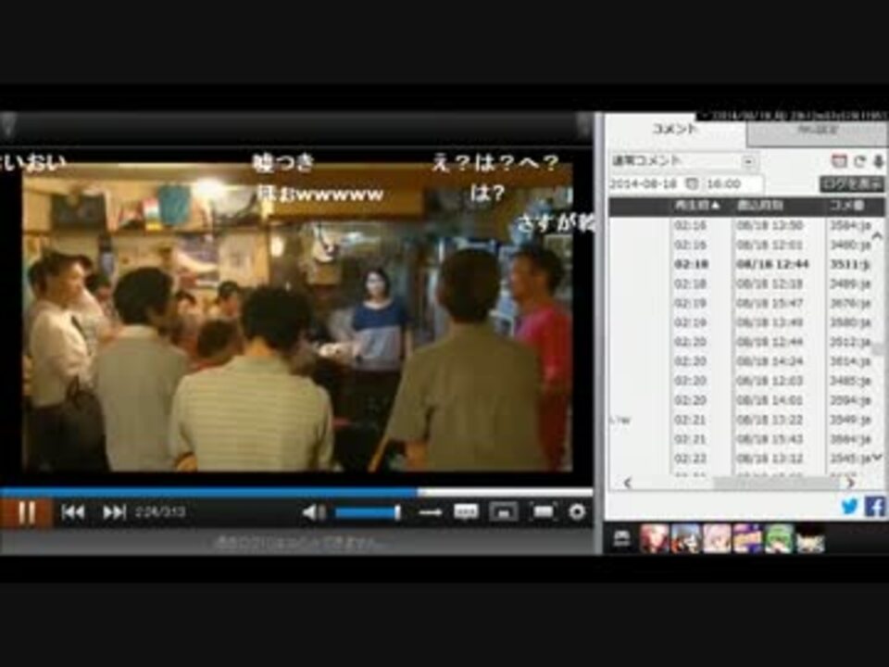This screenshot has width=889, height=667.
Task: Skip to next video with skip-forward button
Action: tap(114, 512)
